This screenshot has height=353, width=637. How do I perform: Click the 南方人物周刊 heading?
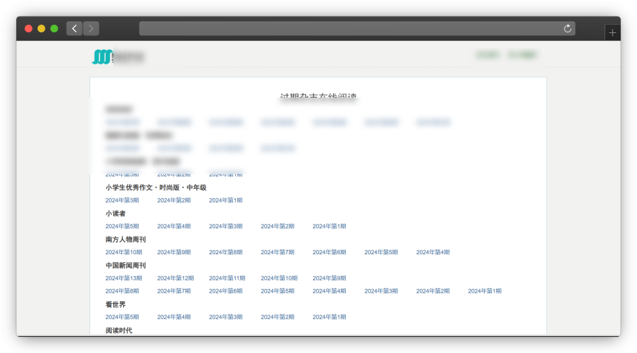click(126, 239)
